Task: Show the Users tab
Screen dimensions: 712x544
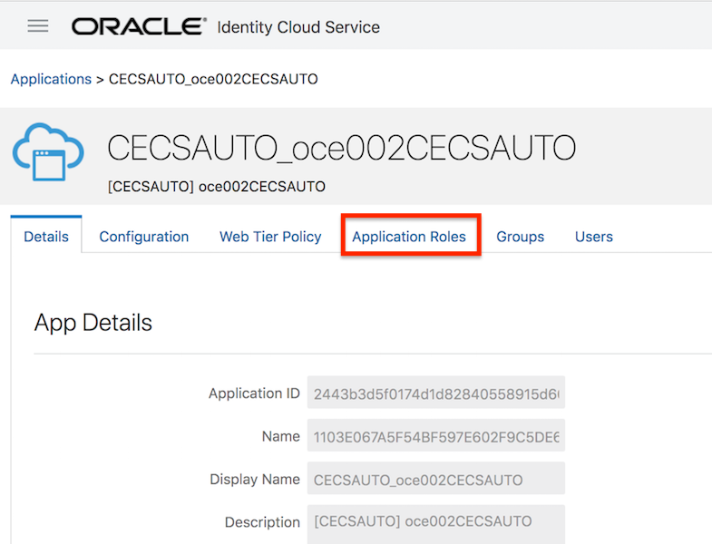Action: click(594, 237)
